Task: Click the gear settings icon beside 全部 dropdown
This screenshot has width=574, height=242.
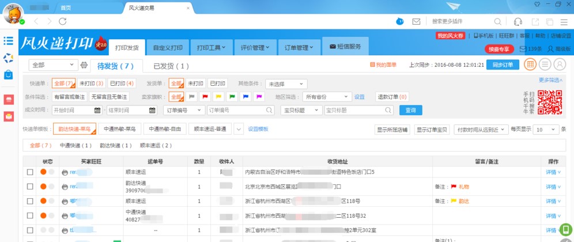Action: [x=84, y=65]
